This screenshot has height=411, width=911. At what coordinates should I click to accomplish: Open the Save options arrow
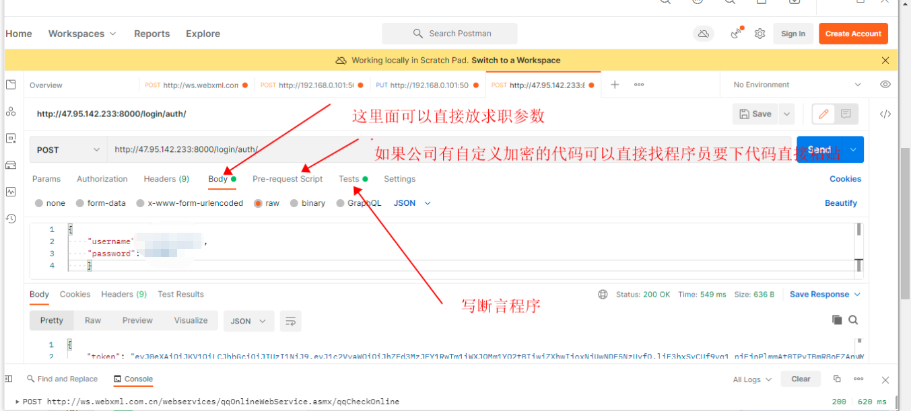click(x=786, y=114)
